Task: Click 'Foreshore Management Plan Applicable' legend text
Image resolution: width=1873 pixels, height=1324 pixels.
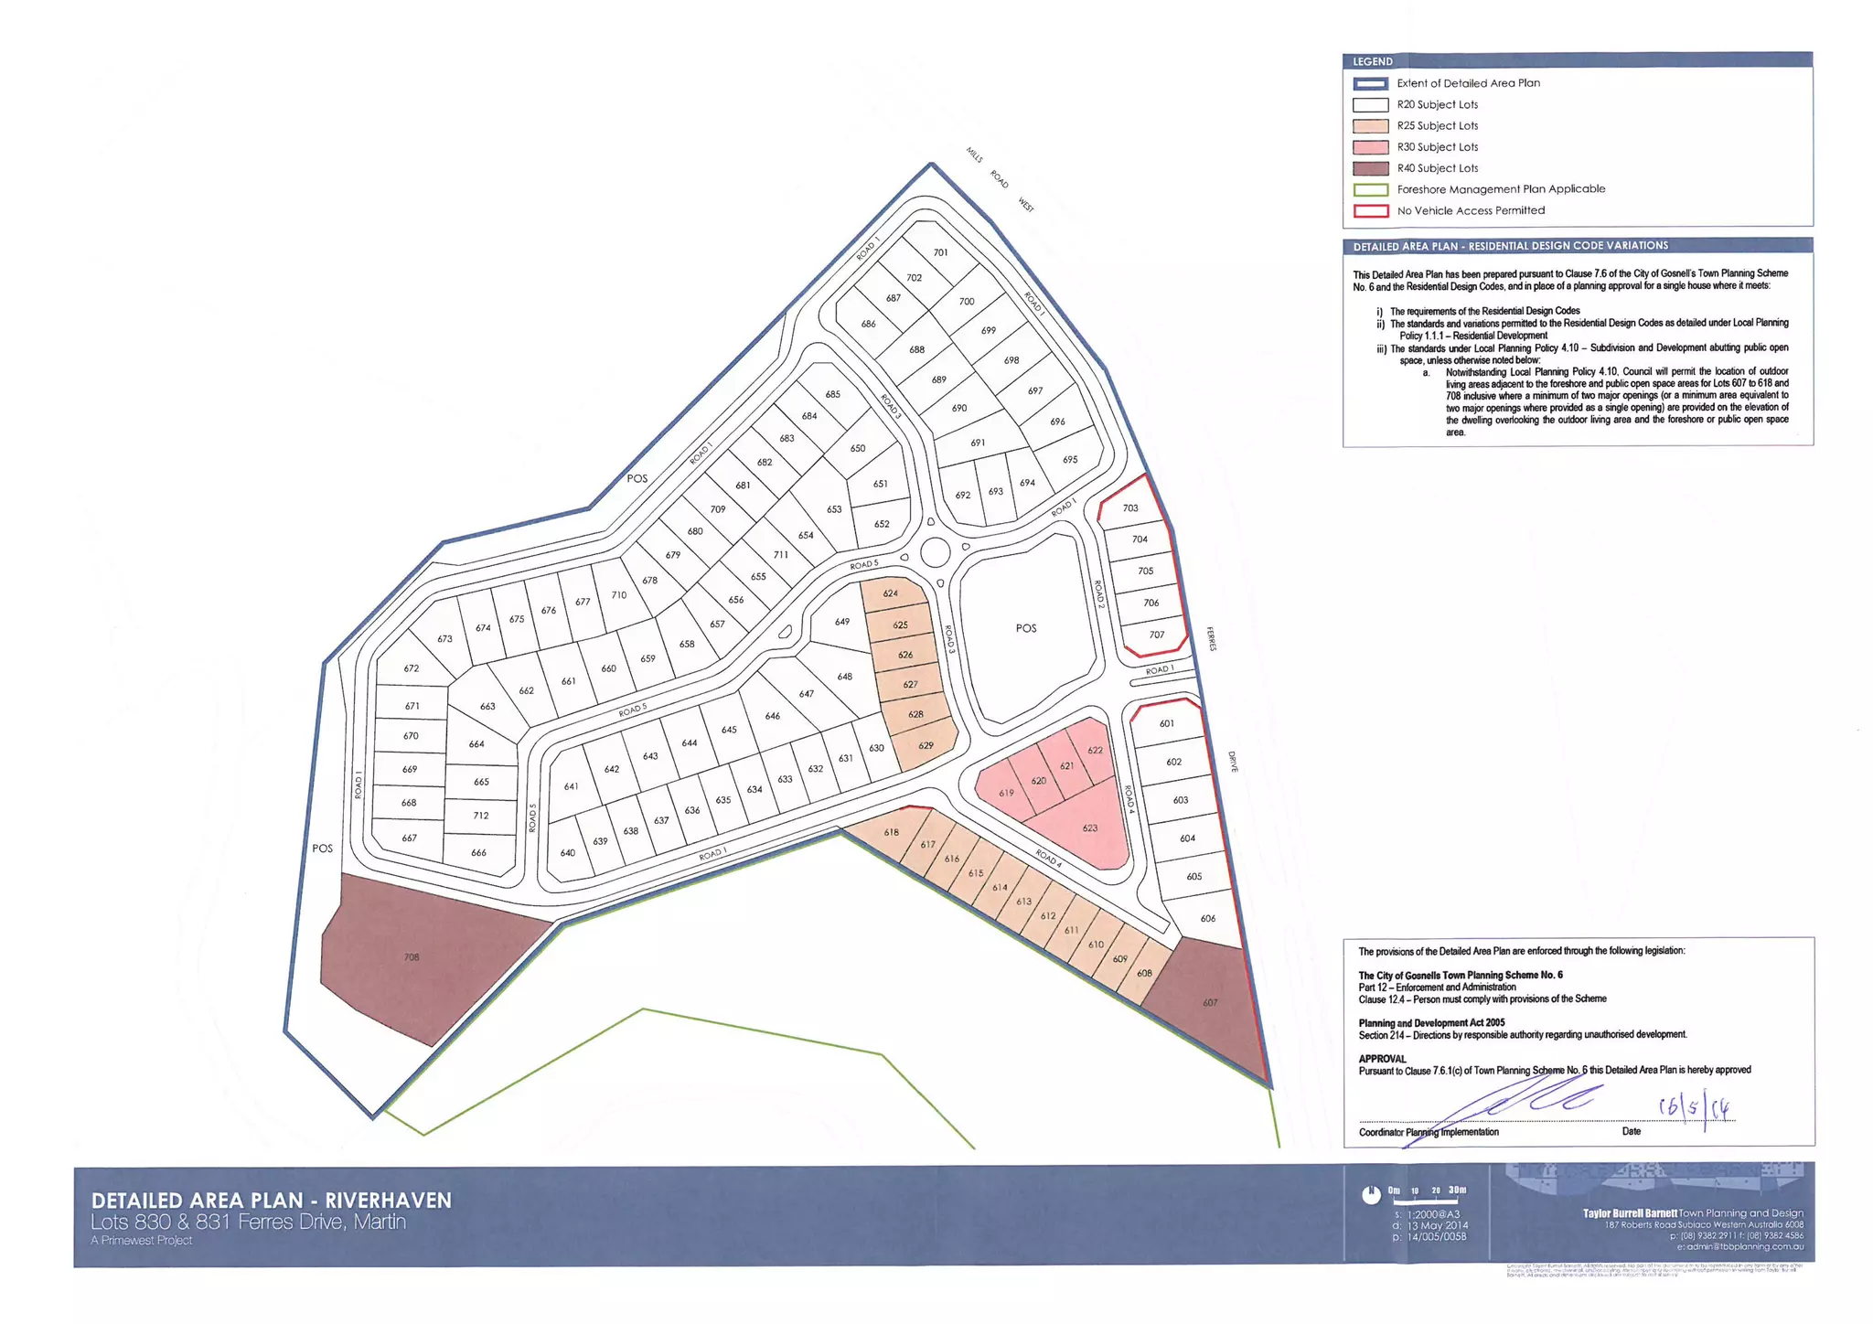Action: tap(1501, 189)
